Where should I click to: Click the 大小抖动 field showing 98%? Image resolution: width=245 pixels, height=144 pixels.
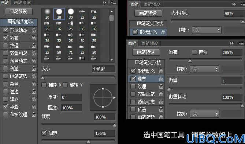[234, 13]
